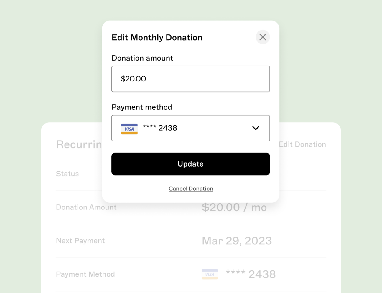382x293 pixels.
Task: Click the Recurring heading in the background panel
Action: (79, 144)
